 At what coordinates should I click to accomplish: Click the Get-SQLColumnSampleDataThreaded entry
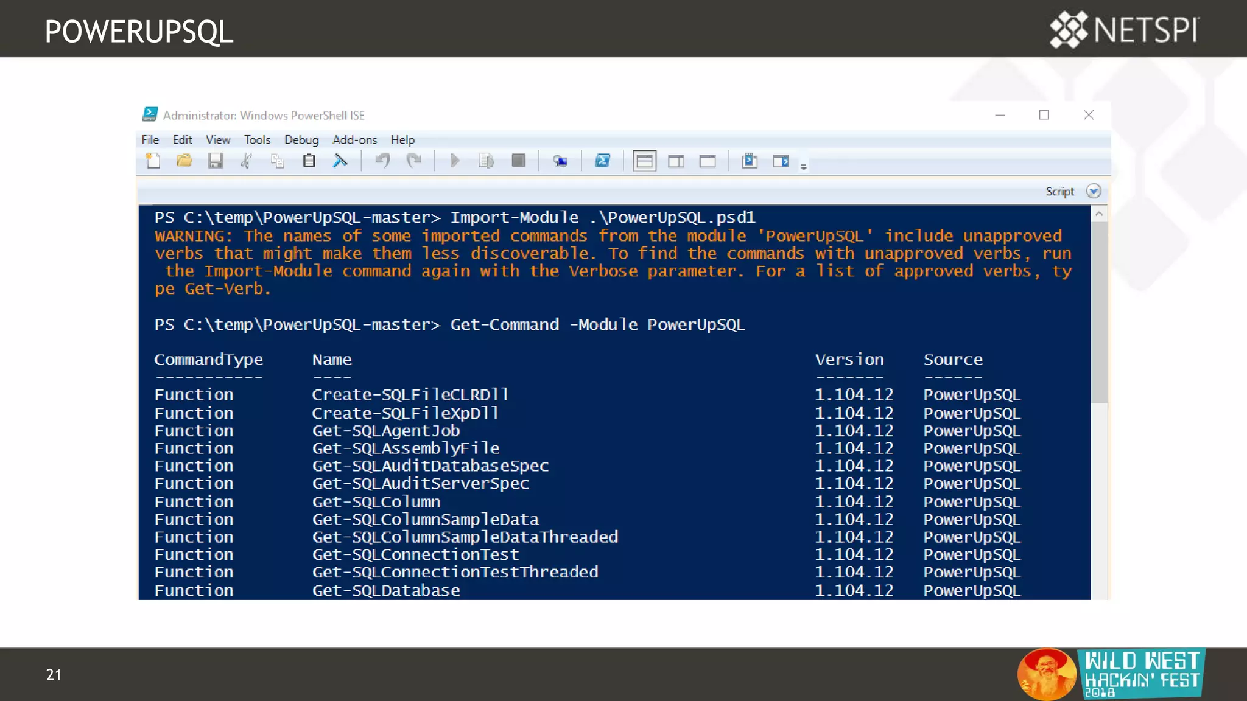point(465,537)
